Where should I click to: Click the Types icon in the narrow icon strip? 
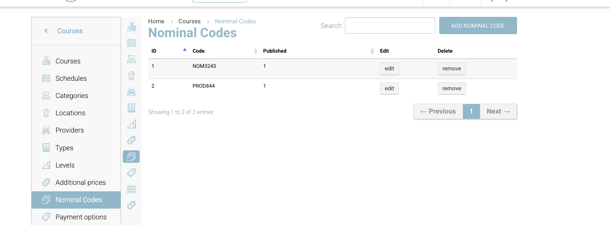[x=131, y=108]
